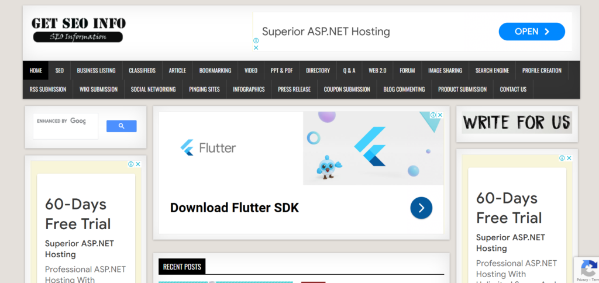Open the Product Submission menu item
Screen dimensions: 599x283
pyautogui.click(x=462, y=89)
